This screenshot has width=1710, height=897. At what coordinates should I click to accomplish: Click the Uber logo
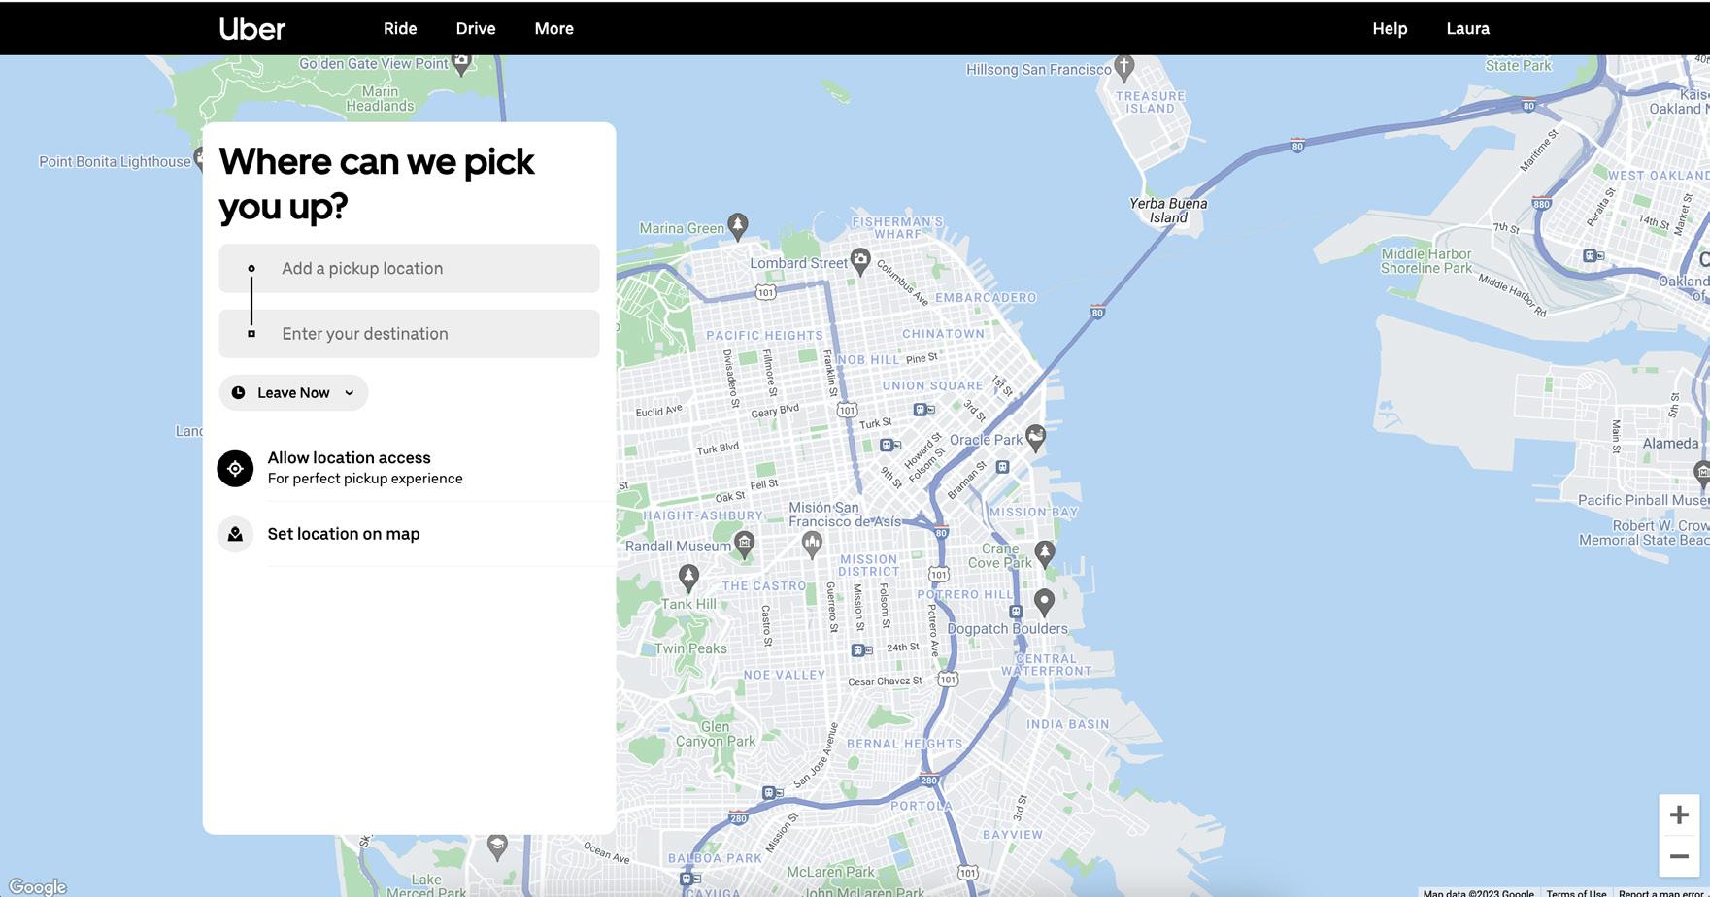252,29
